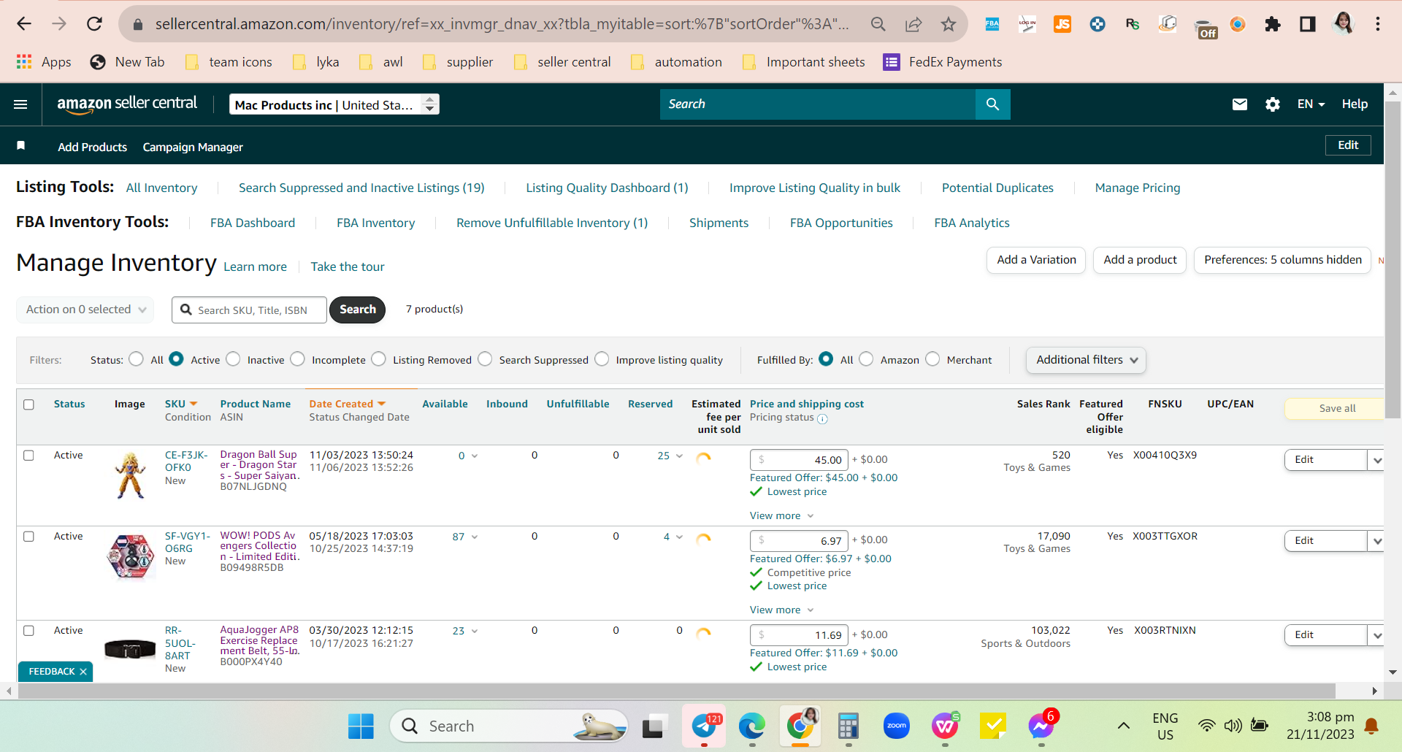This screenshot has width=1402, height=752.
Task: Open the Windows Start menu
Action: 361,726
